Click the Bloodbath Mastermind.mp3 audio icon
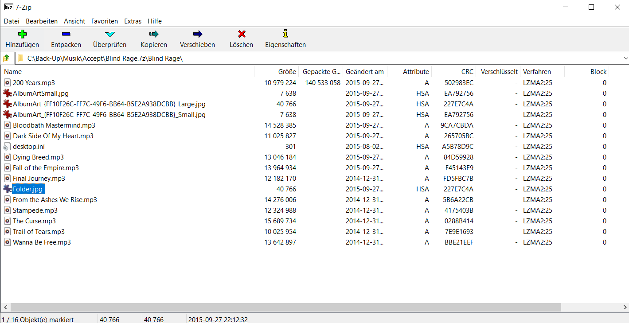Viewport: 629px width, 323px height. [x=8, y=125]
